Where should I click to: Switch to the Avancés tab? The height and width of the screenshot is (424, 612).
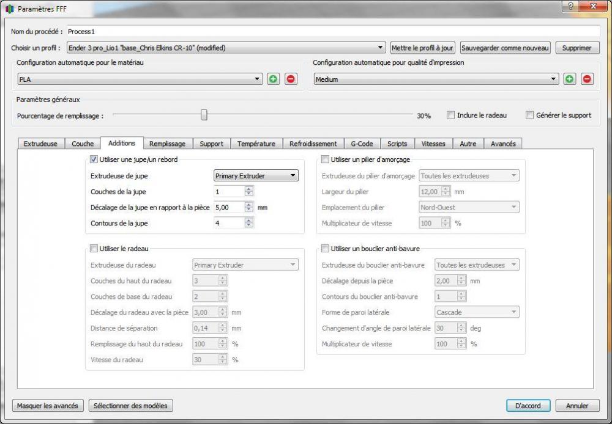pos(503,144)
